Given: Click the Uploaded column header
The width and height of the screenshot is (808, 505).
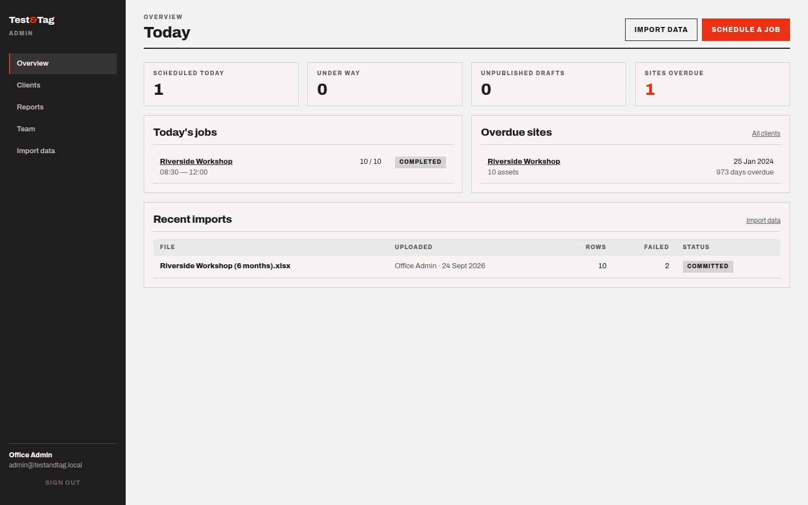Looking at the screenshot, I should (414, 247).
